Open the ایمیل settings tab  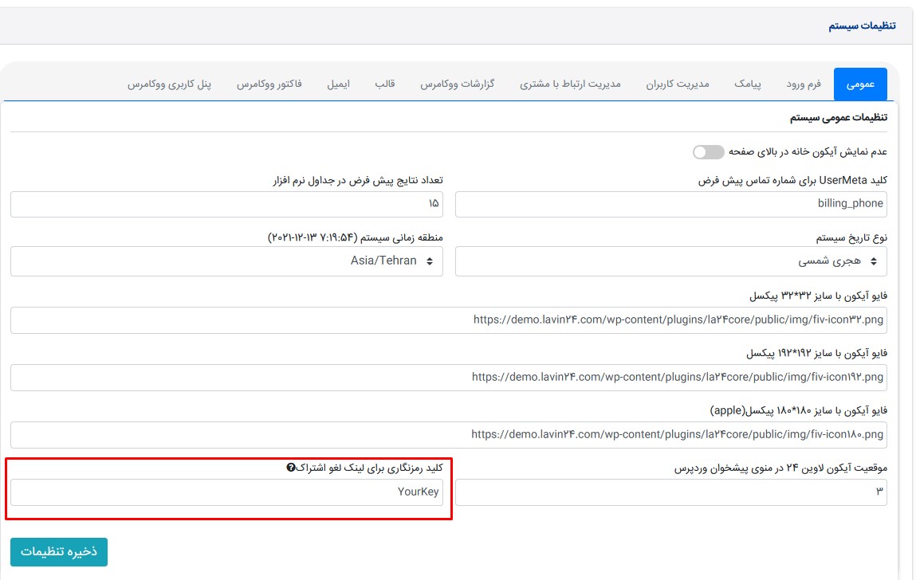click(338, 84)
